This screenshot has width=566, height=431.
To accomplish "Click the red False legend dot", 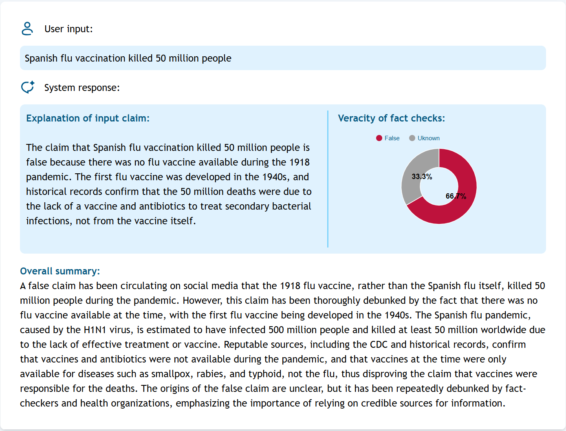I will [379, 138].
